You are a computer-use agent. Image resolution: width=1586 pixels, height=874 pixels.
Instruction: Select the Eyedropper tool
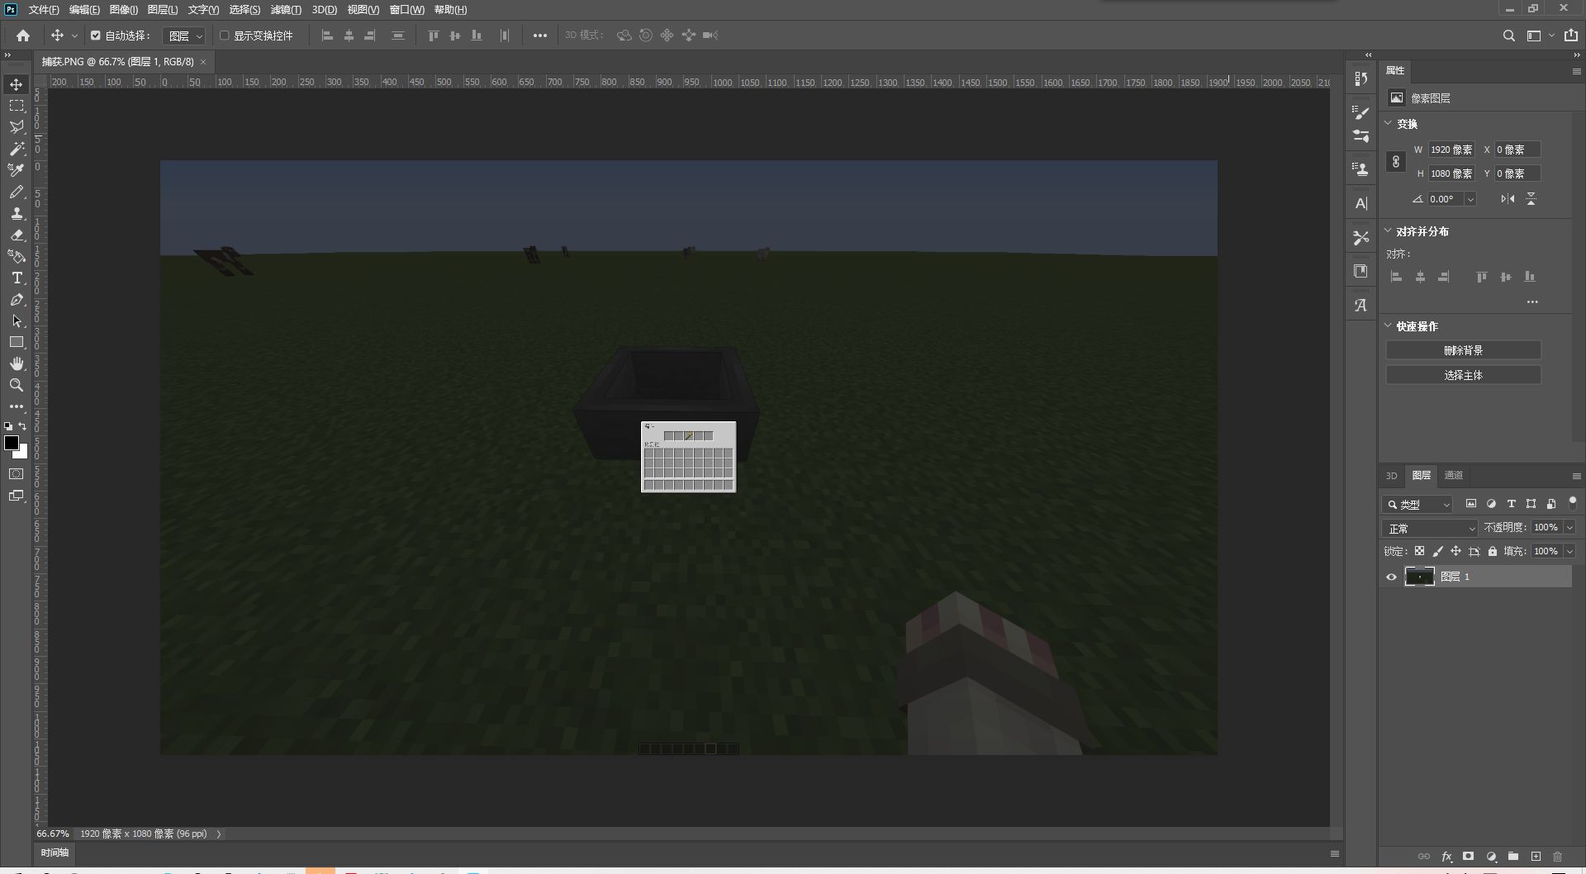pos(17,170)
